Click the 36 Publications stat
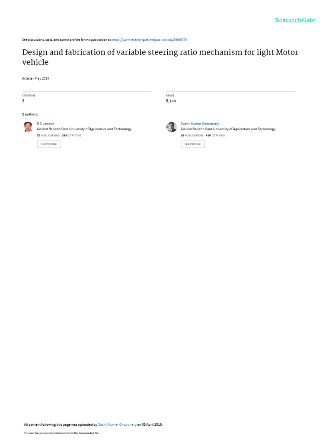The width and height of the screenshot is (332, 443). point(192,135)
